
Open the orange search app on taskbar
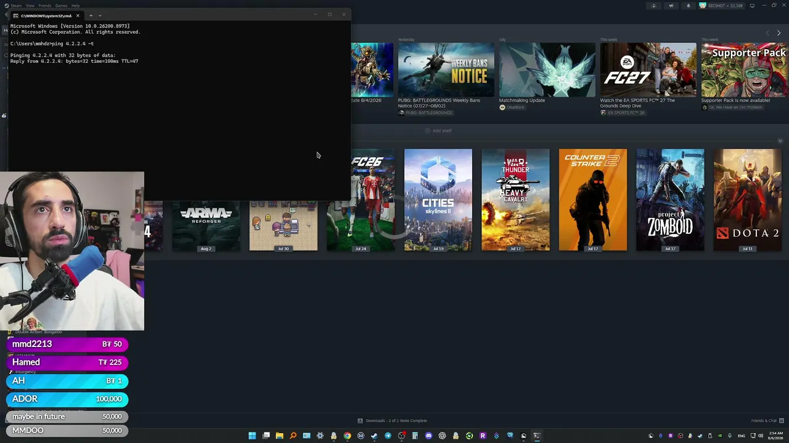point(293,436)
